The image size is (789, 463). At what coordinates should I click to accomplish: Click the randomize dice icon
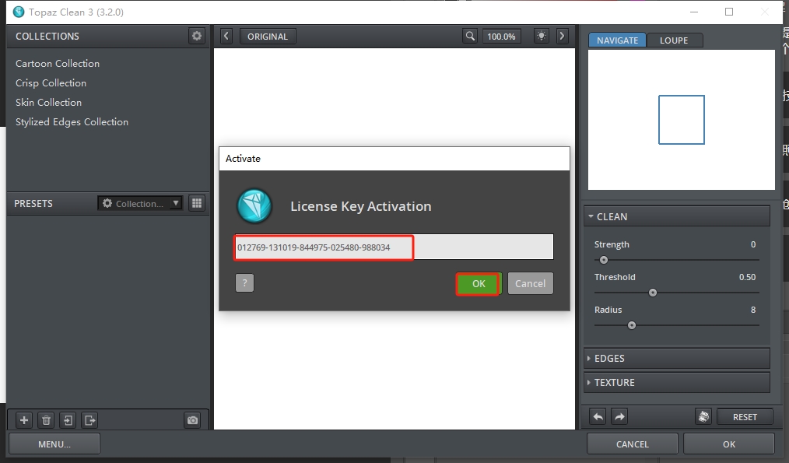coord(703,416)
